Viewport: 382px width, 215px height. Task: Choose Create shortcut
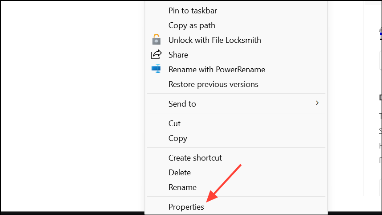(x=195, y=157)
